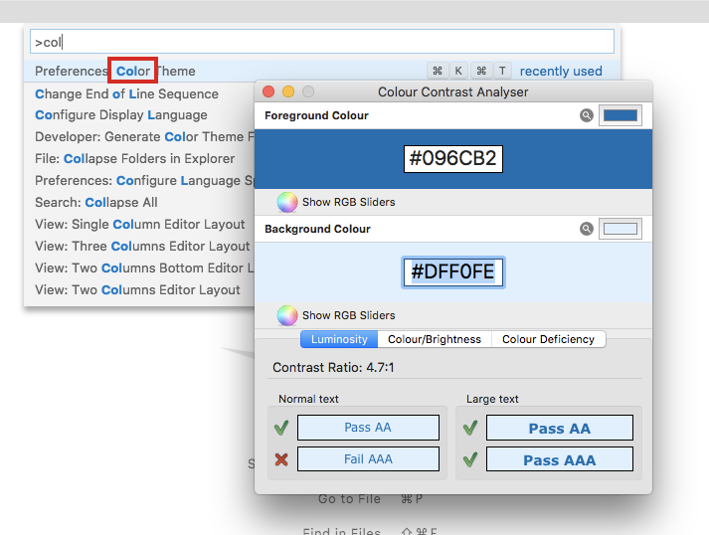The image size is (709, 535).
Task: Click the foreground Show RGB Sliders label
Action: pyautogui.click(x=349, y=202)
